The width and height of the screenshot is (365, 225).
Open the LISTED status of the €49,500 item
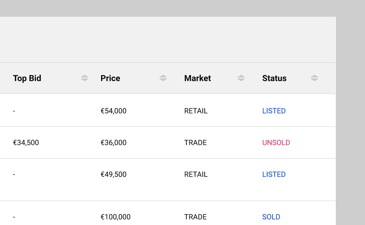[x=274, y=174]
